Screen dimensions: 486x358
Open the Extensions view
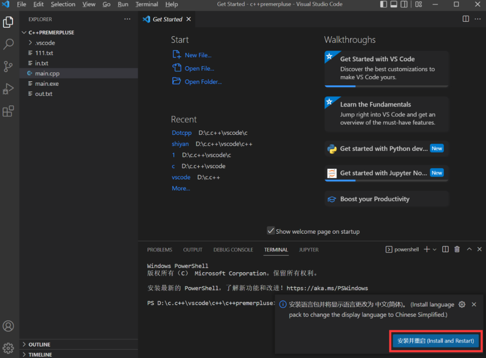8,111
